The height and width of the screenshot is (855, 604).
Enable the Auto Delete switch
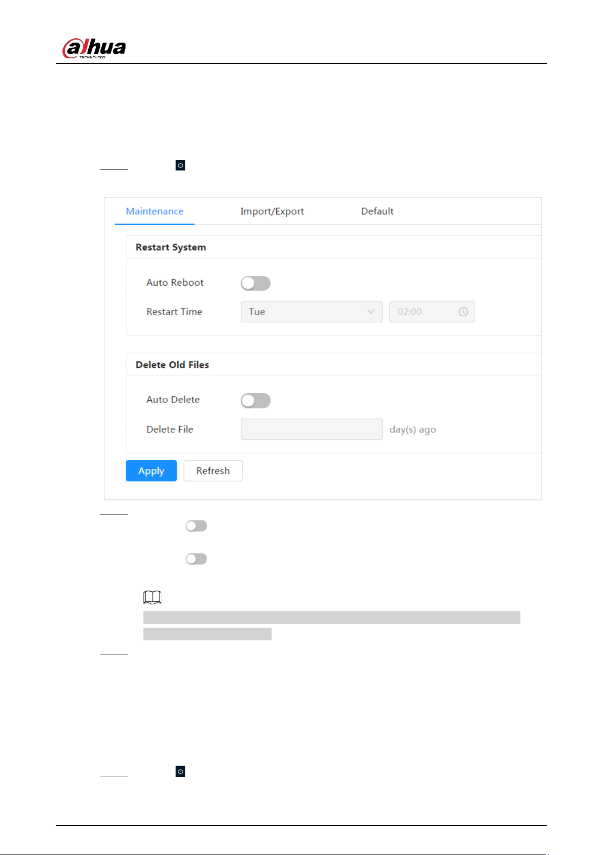pos(255,400)
